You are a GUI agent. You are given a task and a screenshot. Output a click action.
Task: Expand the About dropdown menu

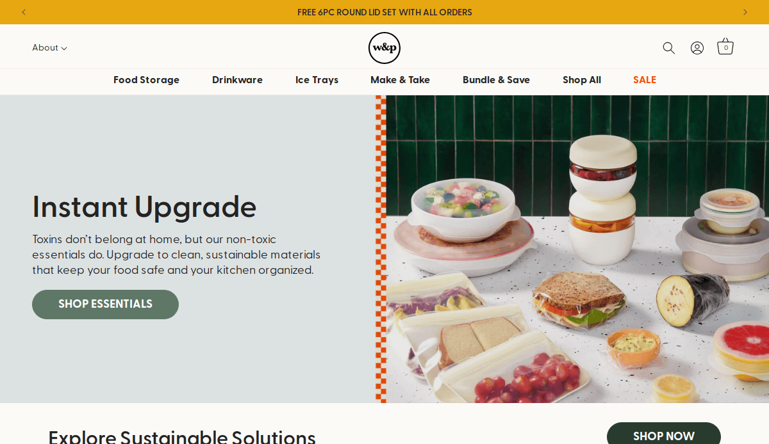pos(49,48)
